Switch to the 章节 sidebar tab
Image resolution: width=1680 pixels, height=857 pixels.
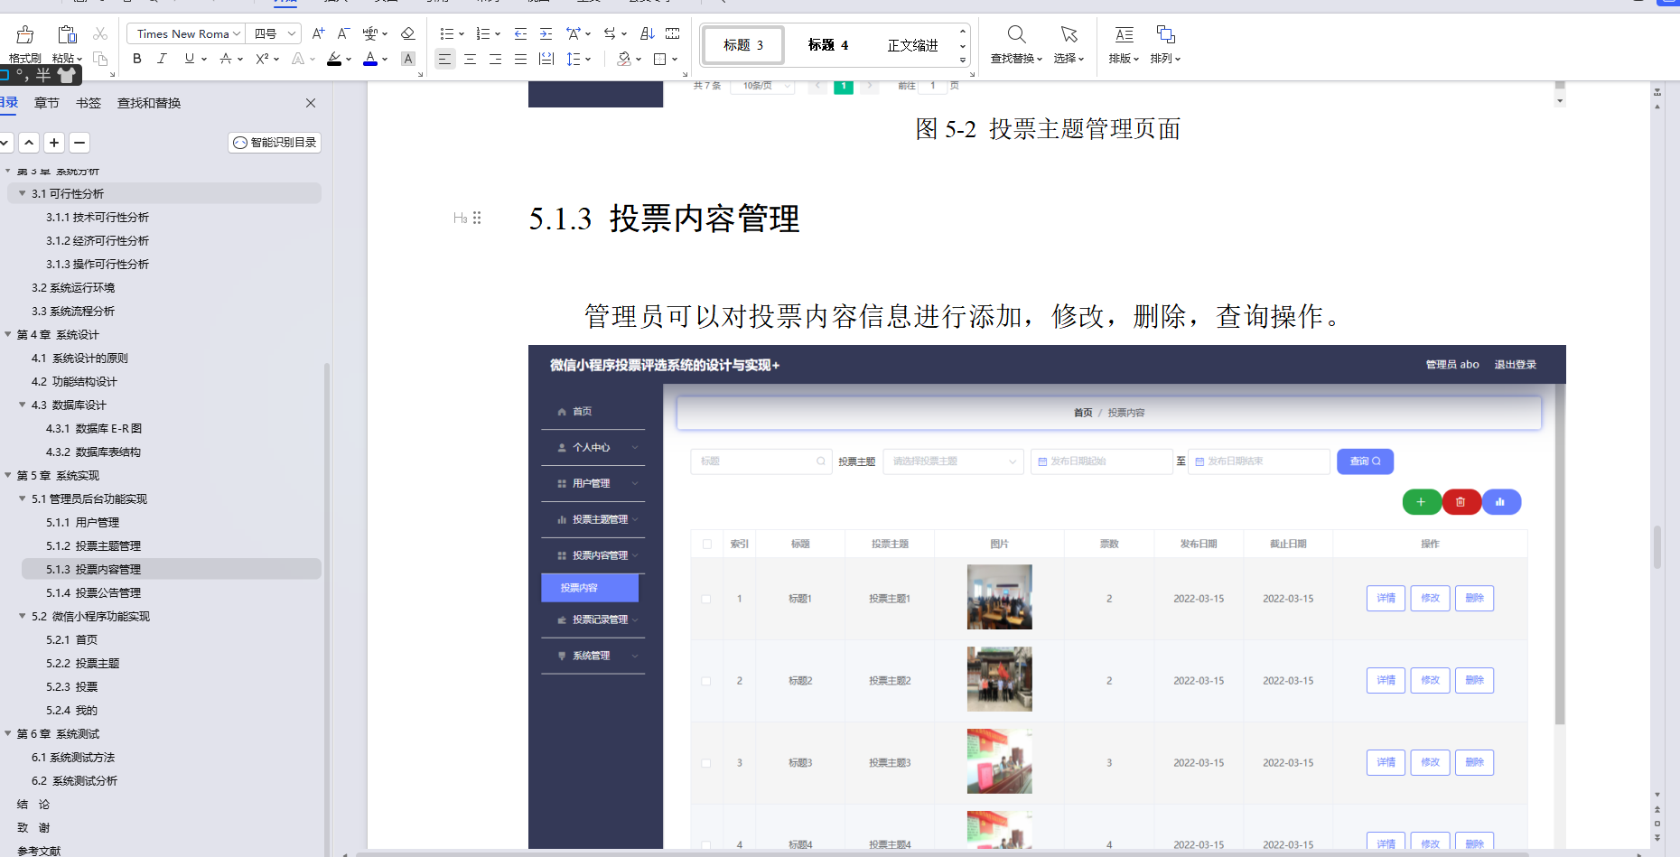pyautogui.click(x=46, y=102)
